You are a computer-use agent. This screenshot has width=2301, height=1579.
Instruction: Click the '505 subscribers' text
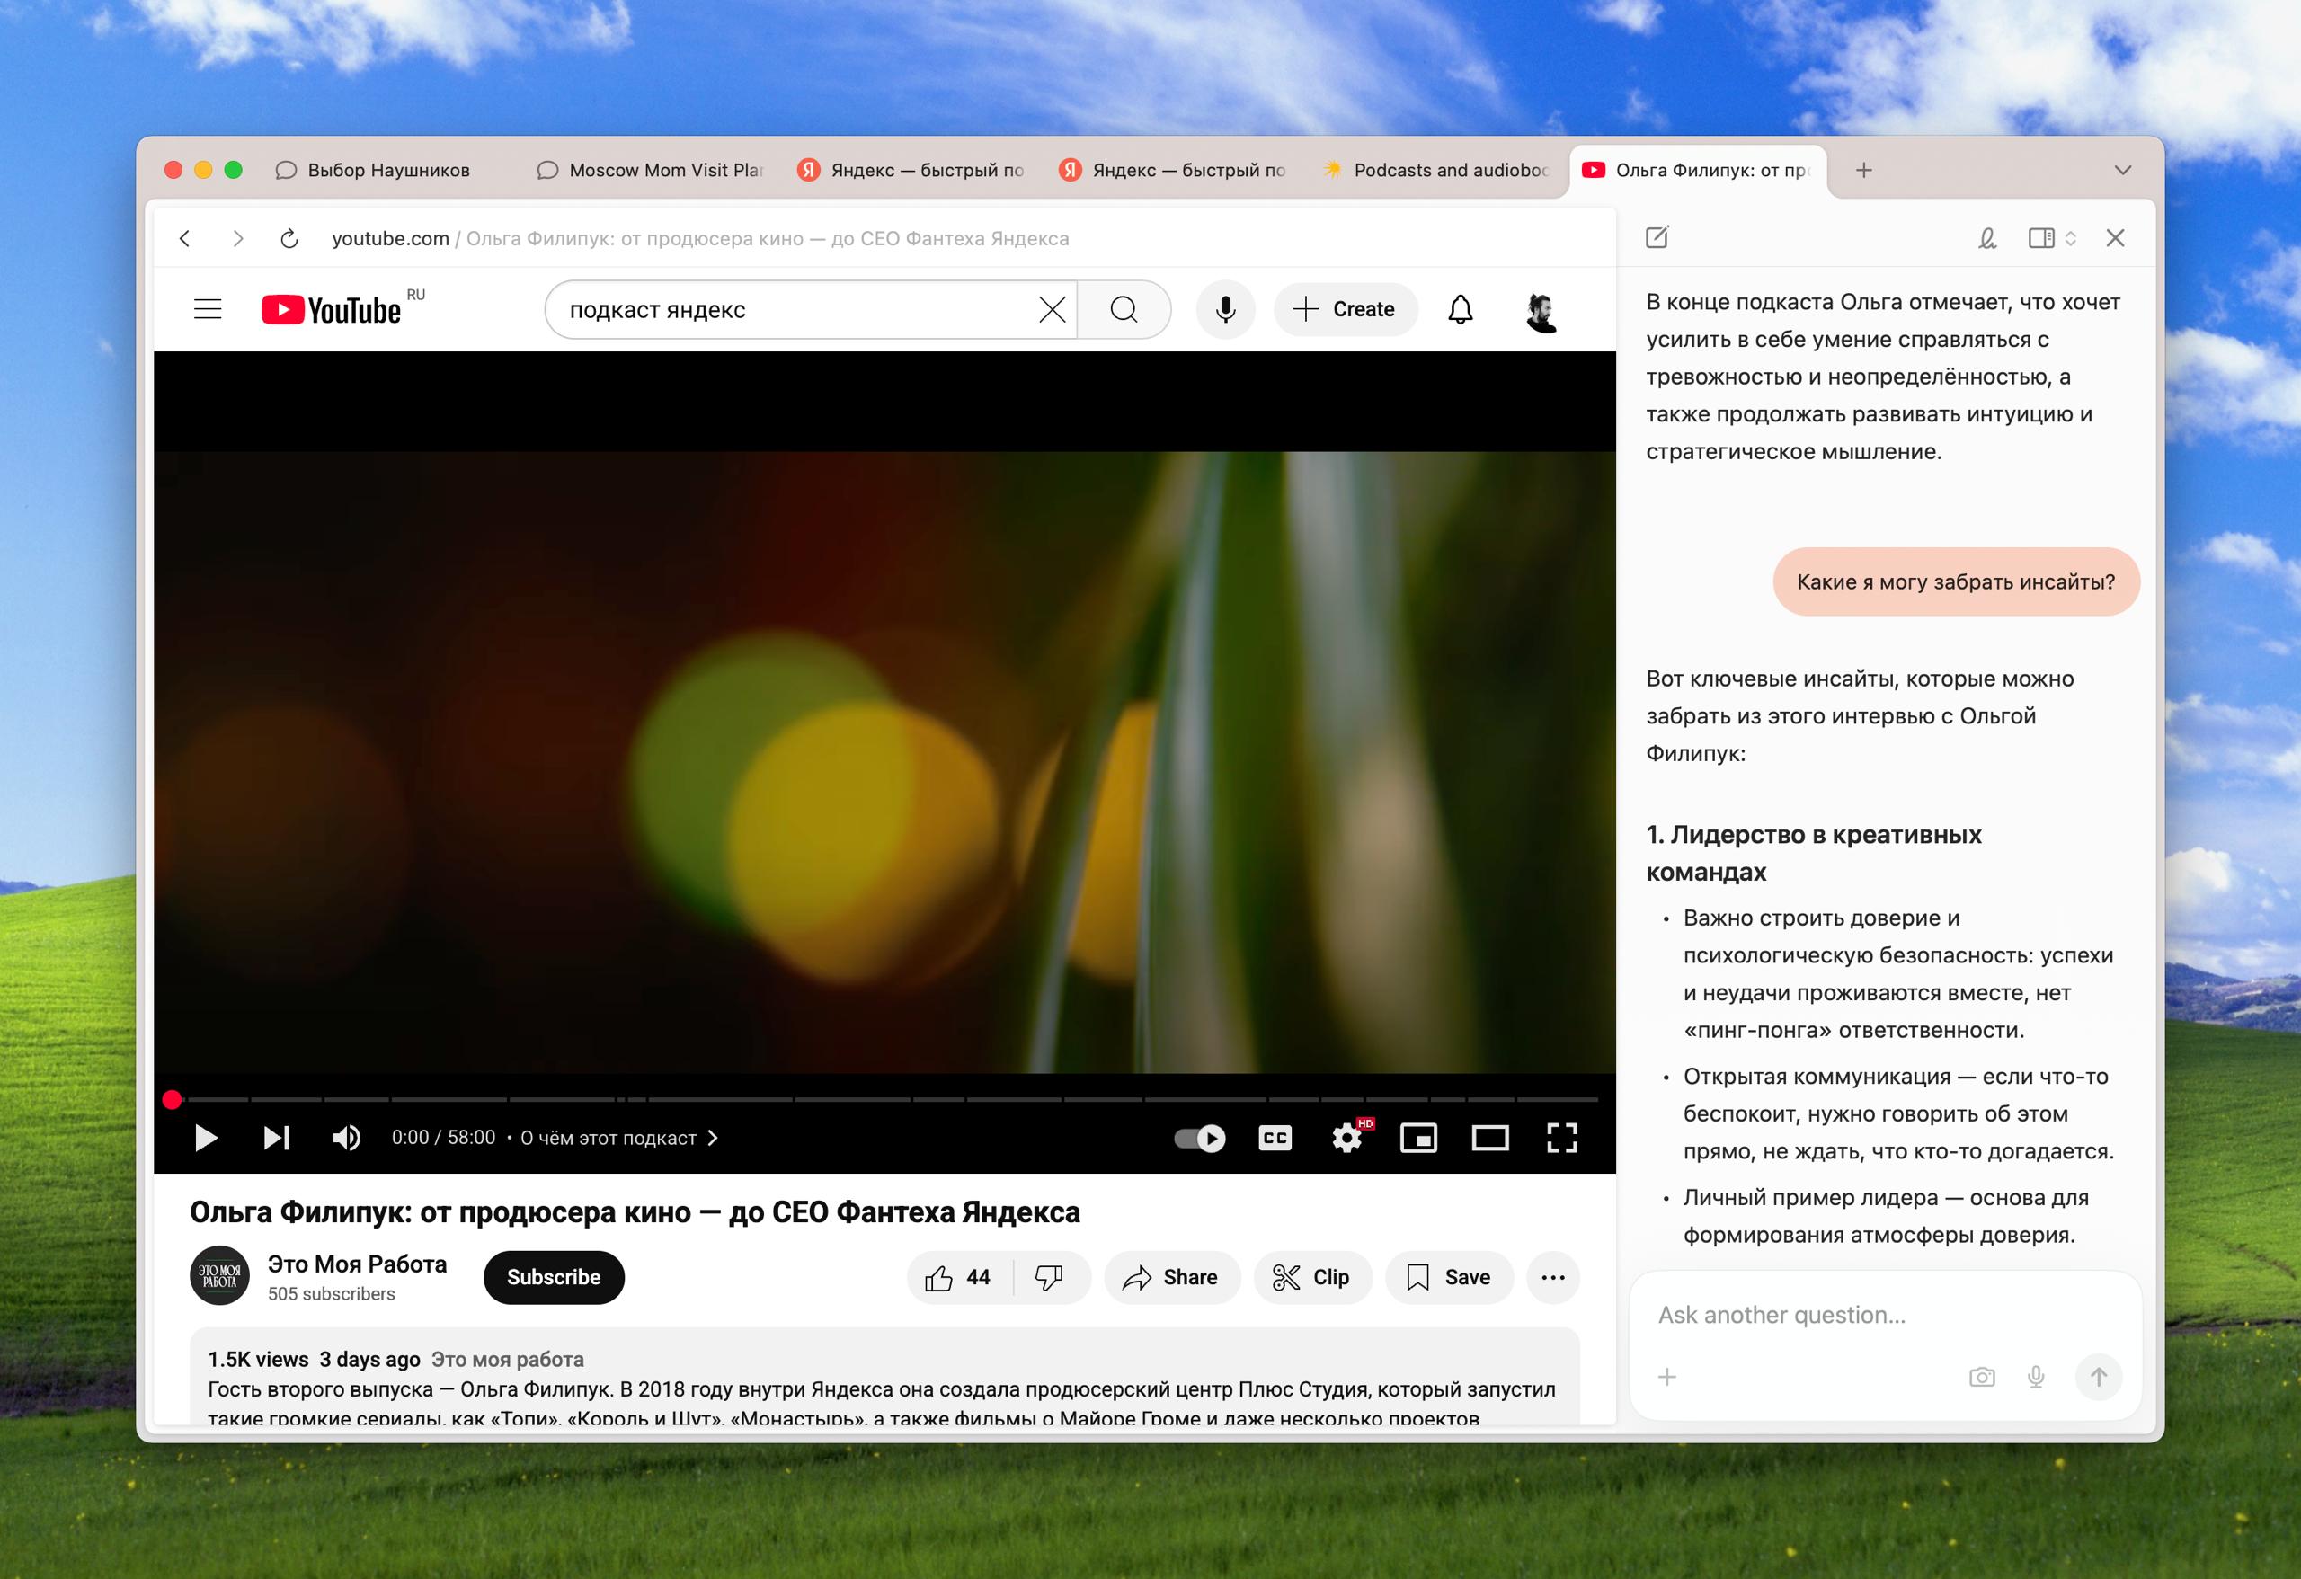point(332,1294)
